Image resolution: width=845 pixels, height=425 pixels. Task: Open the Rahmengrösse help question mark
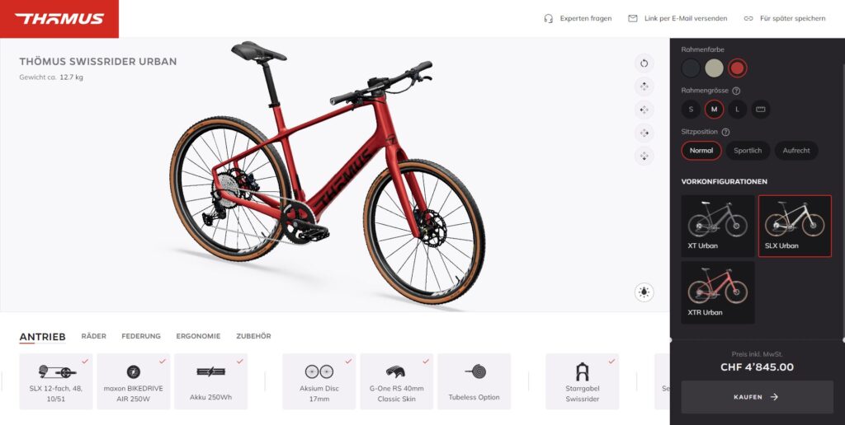coord(736,91)
